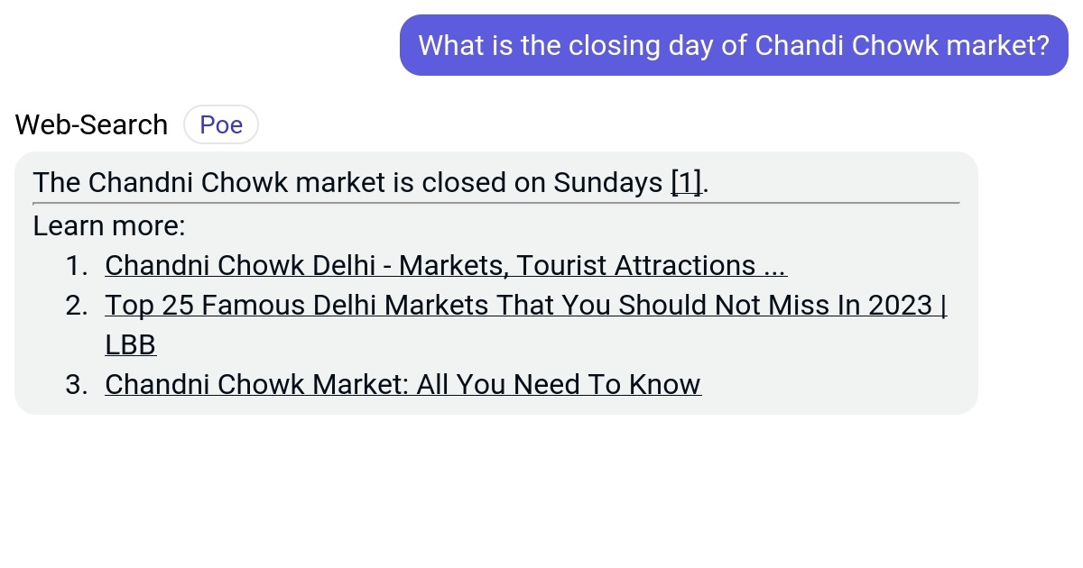This screenshot has height=568, width=1083.
Task: Open "Chandni Chowk Delhi - Markets, Tourist Attractions" link
Action: pyautogui.click(x=446, y=265)
